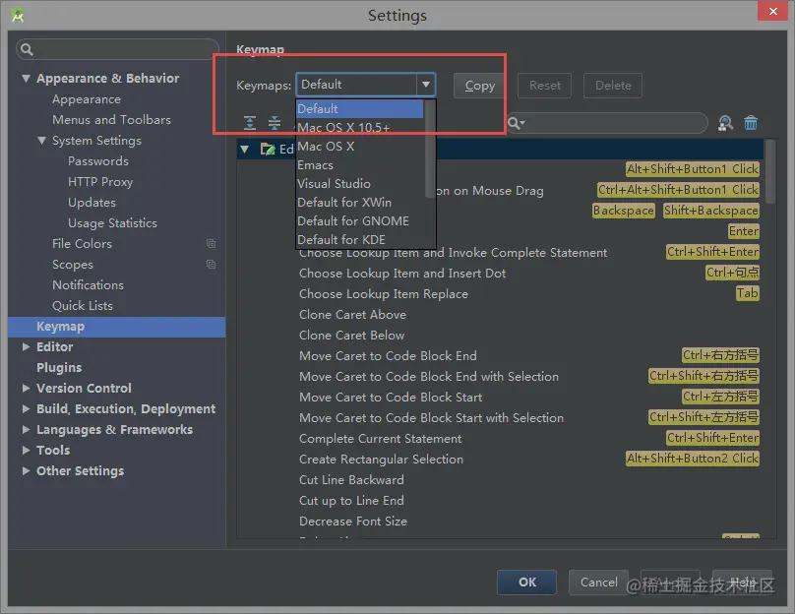Open Usage Statistics settings
This screenshot has height=614, width=795.
click(x=112, y=223)
